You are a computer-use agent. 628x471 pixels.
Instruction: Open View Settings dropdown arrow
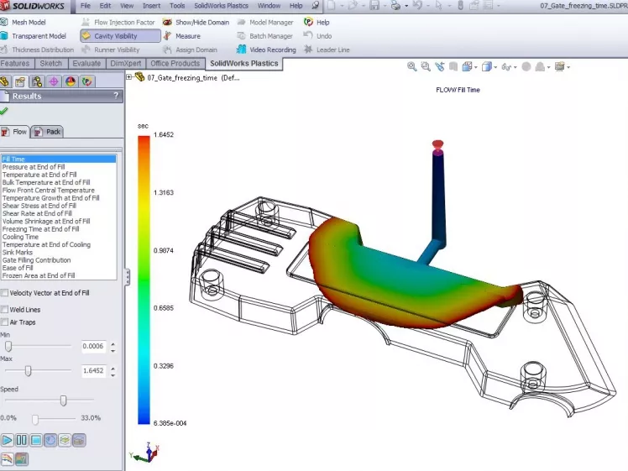pyautogui.click(x=568, y=67)
